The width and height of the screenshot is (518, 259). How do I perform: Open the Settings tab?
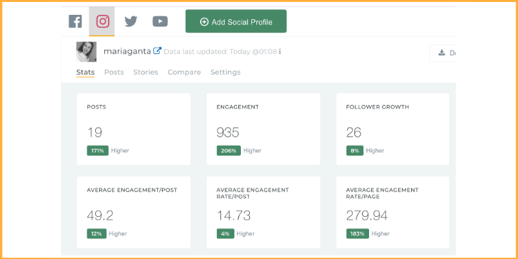225,73
